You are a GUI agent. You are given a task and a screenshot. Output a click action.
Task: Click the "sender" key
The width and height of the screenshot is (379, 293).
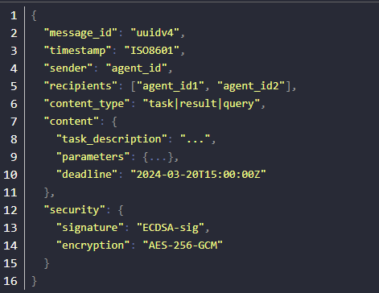[x=68, y=68]
